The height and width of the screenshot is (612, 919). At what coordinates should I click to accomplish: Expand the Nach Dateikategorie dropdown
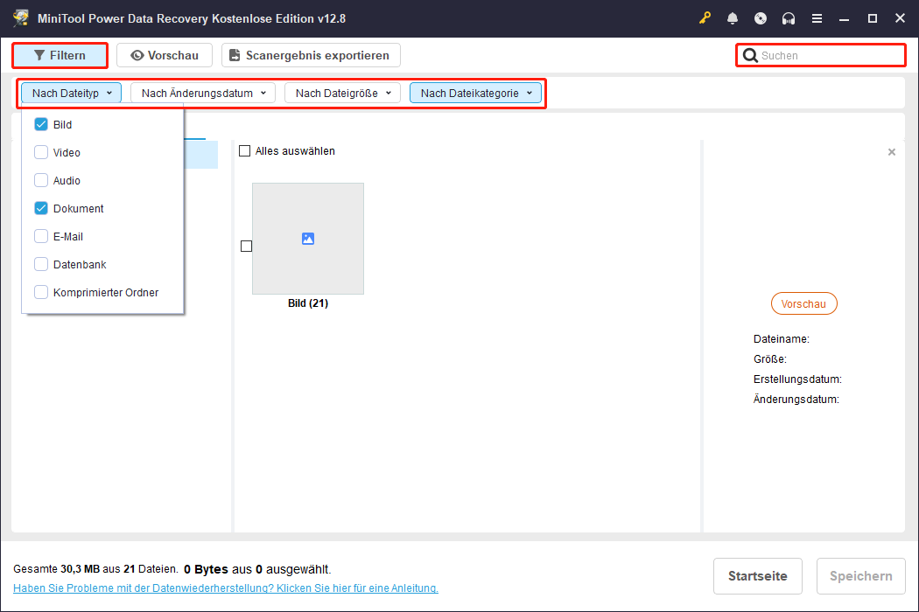pyautogui.click(x=475, y=93)
